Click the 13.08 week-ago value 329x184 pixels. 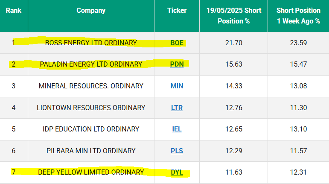click(x=298, y=86)
